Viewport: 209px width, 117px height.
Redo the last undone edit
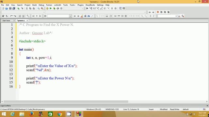(x=22, y=8)
